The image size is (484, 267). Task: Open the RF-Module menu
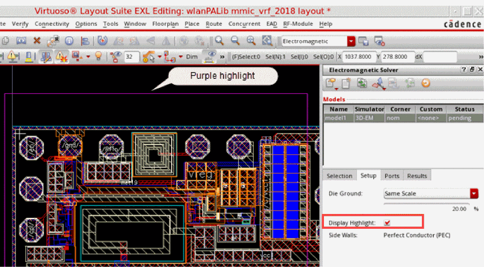click(298, 24)
